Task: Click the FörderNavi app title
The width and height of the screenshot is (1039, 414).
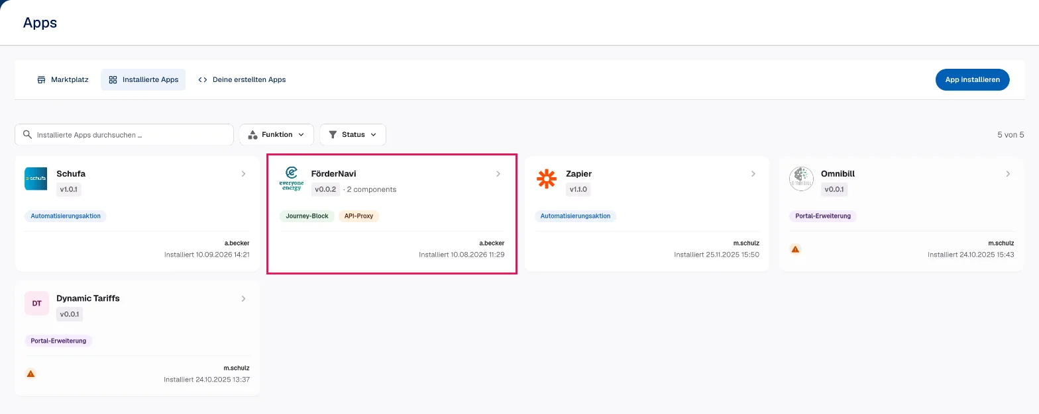Action: [x=334, y=174]
